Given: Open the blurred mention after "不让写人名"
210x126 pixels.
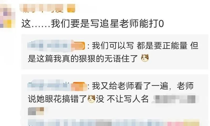Looking at the screenshot, I should [174, 99].
